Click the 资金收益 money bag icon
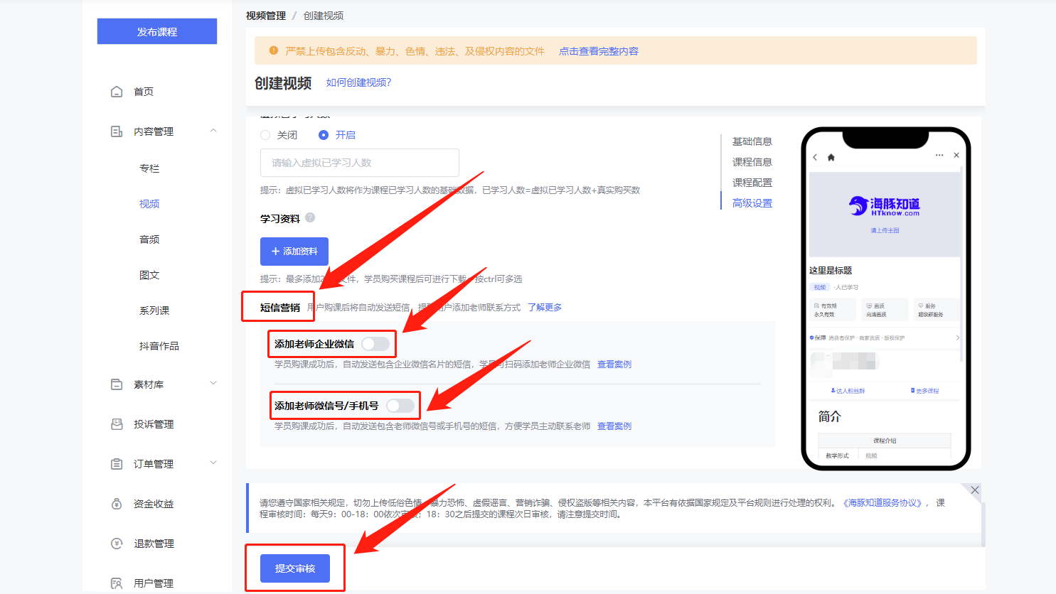This screenshot has width=1056, height=594. coord(117,504)
